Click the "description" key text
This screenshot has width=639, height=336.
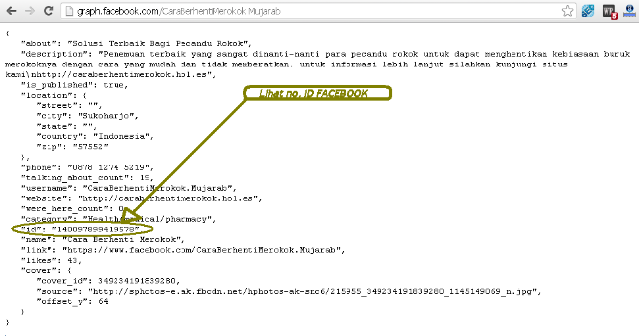pyautogui.click(x=56, y=54)
